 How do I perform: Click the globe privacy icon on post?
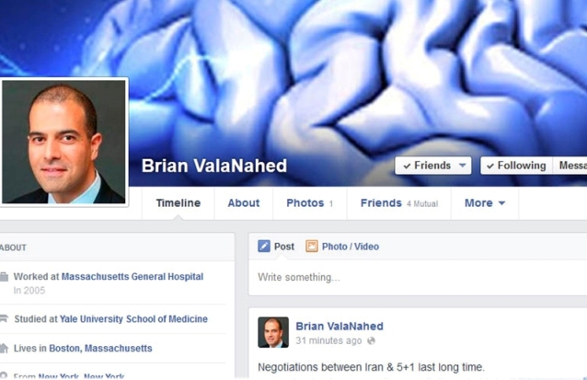click(371, 340)
